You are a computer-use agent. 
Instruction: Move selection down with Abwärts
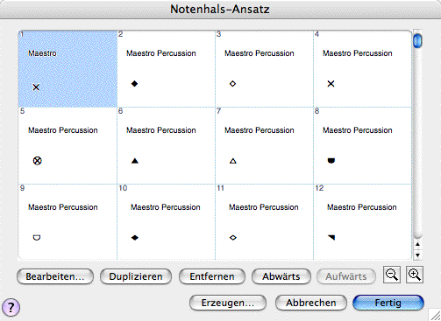[281, 276]
